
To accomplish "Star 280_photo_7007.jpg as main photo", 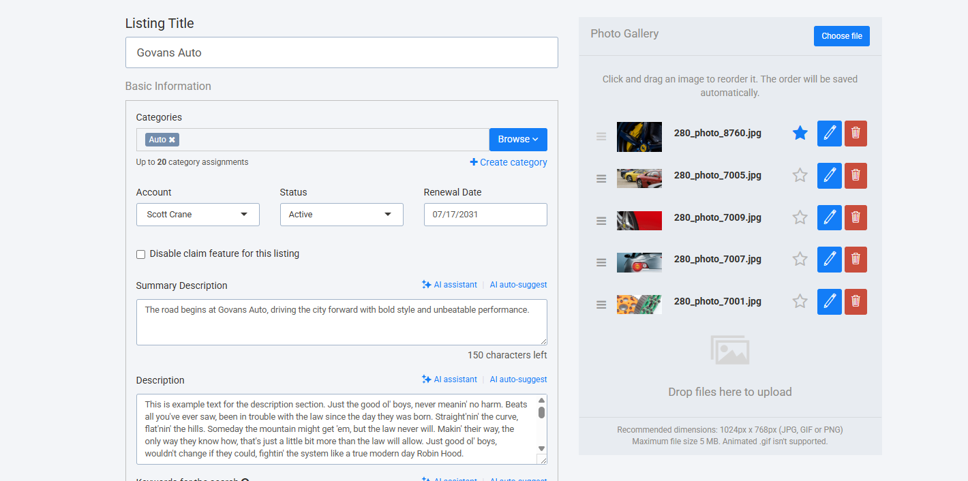I will (x=800, y=260).
